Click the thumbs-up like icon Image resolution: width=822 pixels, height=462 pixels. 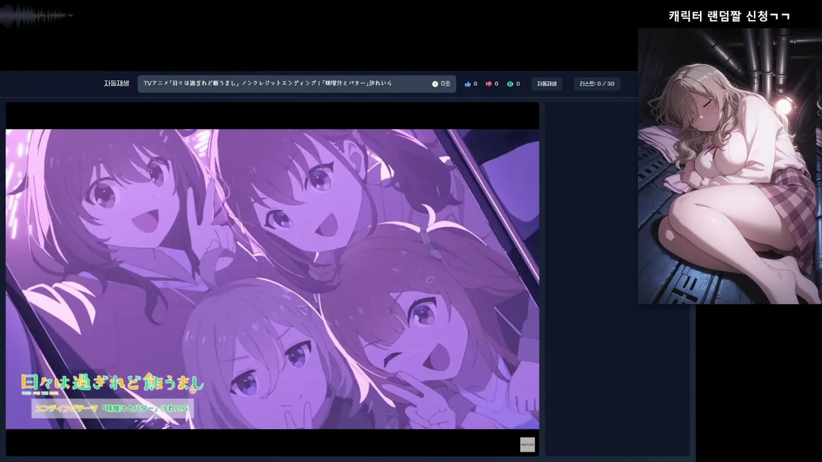click(468, 84)
